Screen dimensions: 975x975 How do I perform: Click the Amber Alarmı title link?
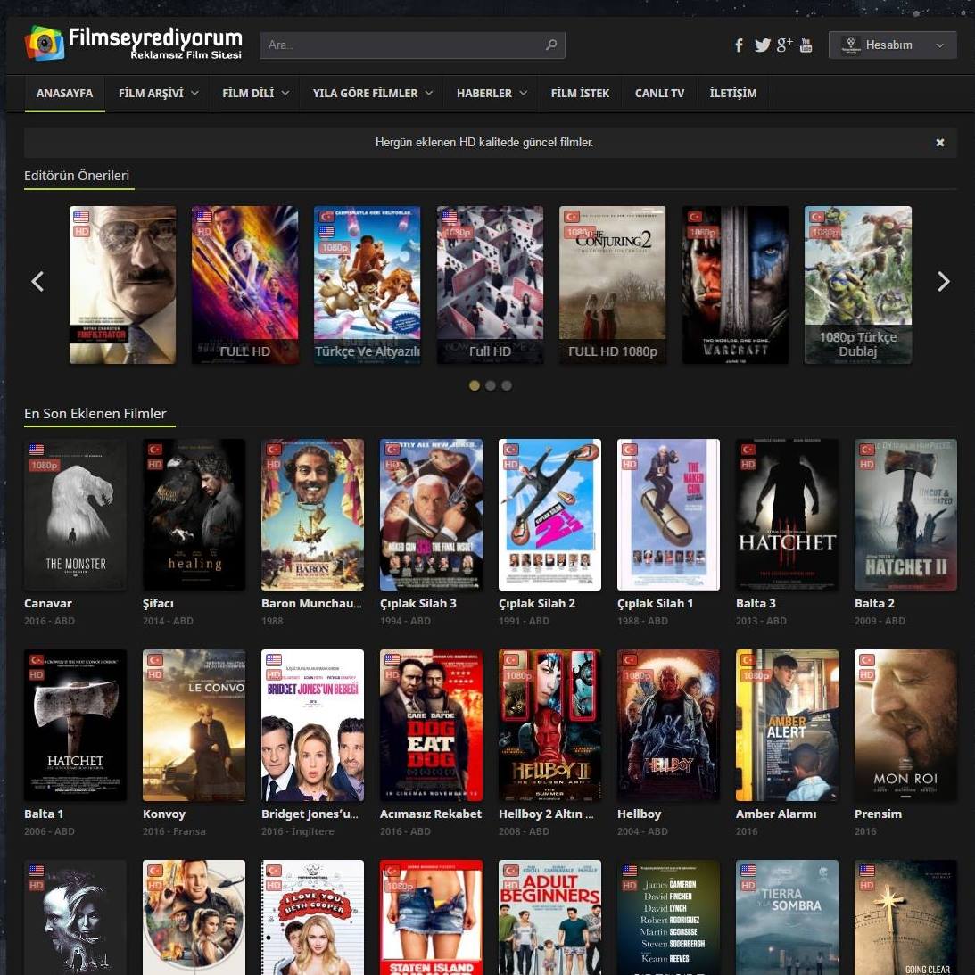click(x=775, y=814)
